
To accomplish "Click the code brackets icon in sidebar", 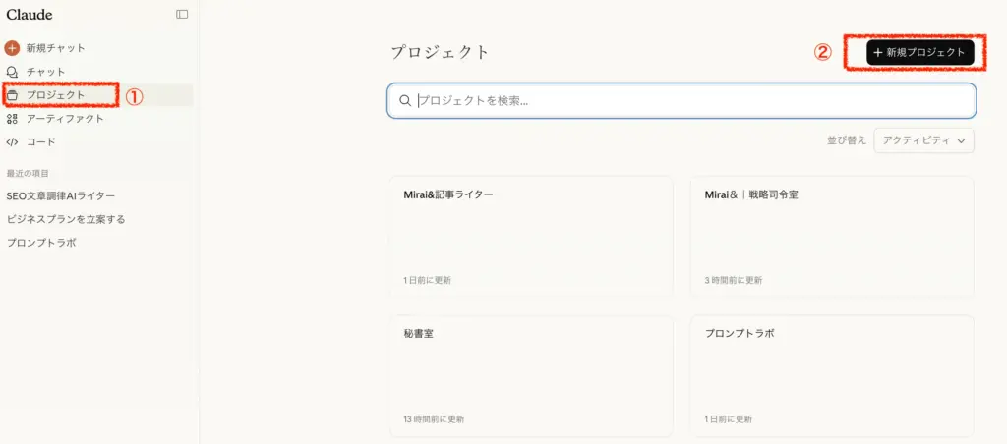I will click(12, 141).
